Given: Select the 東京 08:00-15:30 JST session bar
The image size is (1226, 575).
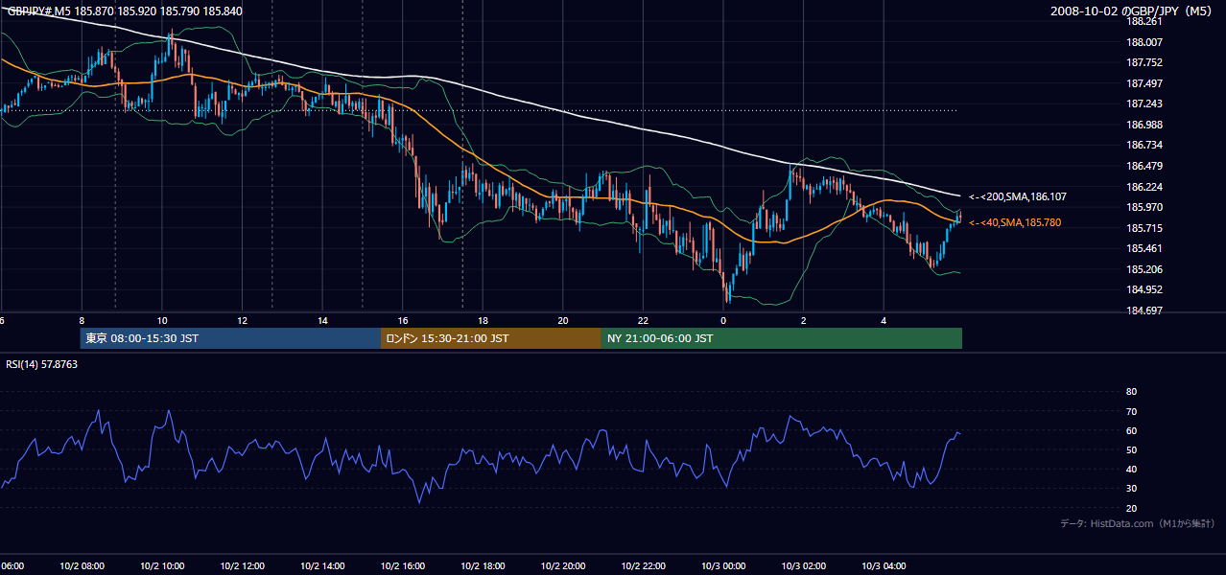Looking at the screenshot, I should click(230, 338).
